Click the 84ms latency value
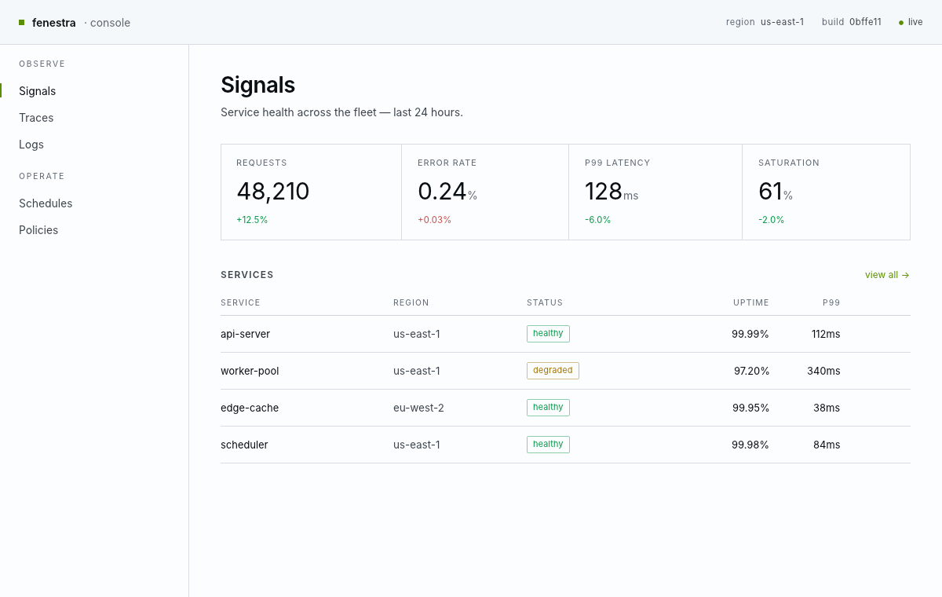Image resolution: width=942 pixels, height=597 pixels. click(827, 445)
